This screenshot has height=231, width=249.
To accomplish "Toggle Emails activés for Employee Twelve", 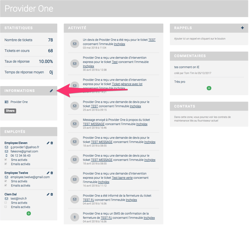I will [6, 185].
